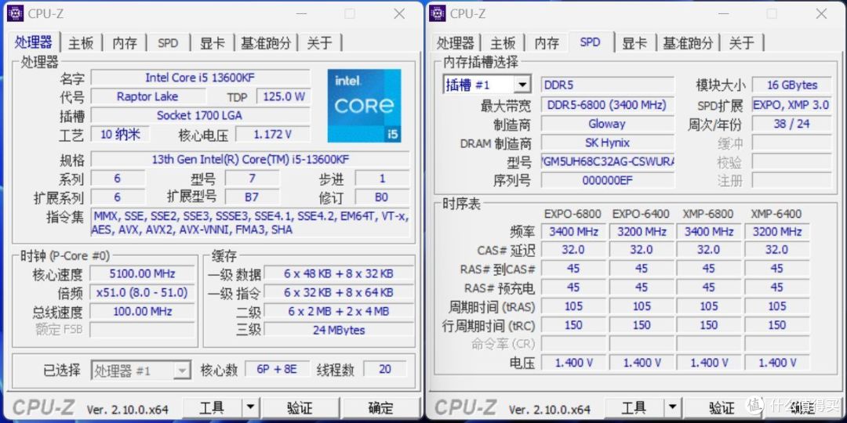Click the 工具 button in right window
Screen dimensions: 847x423
click(634, 407)
